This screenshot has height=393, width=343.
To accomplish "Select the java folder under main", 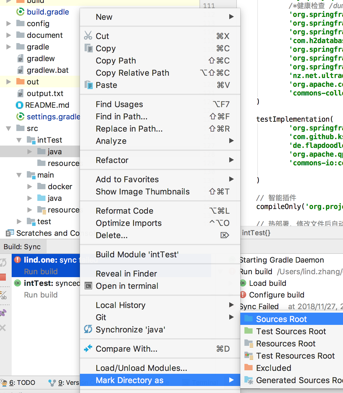I will pos(55,198).
